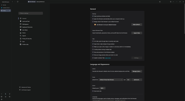The height and width of the screenshot is (101, 185).
Task: Go back using the back arrow
Action: click(x=12, y=2)
